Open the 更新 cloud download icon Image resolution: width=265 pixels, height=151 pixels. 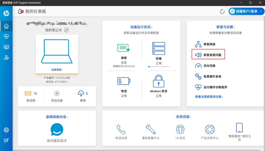81,94
